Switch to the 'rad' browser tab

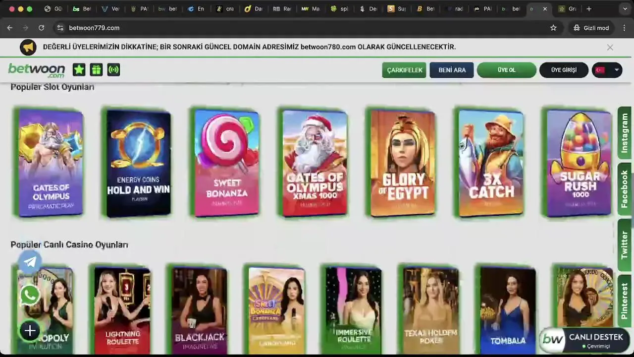(x=455, y=9)
